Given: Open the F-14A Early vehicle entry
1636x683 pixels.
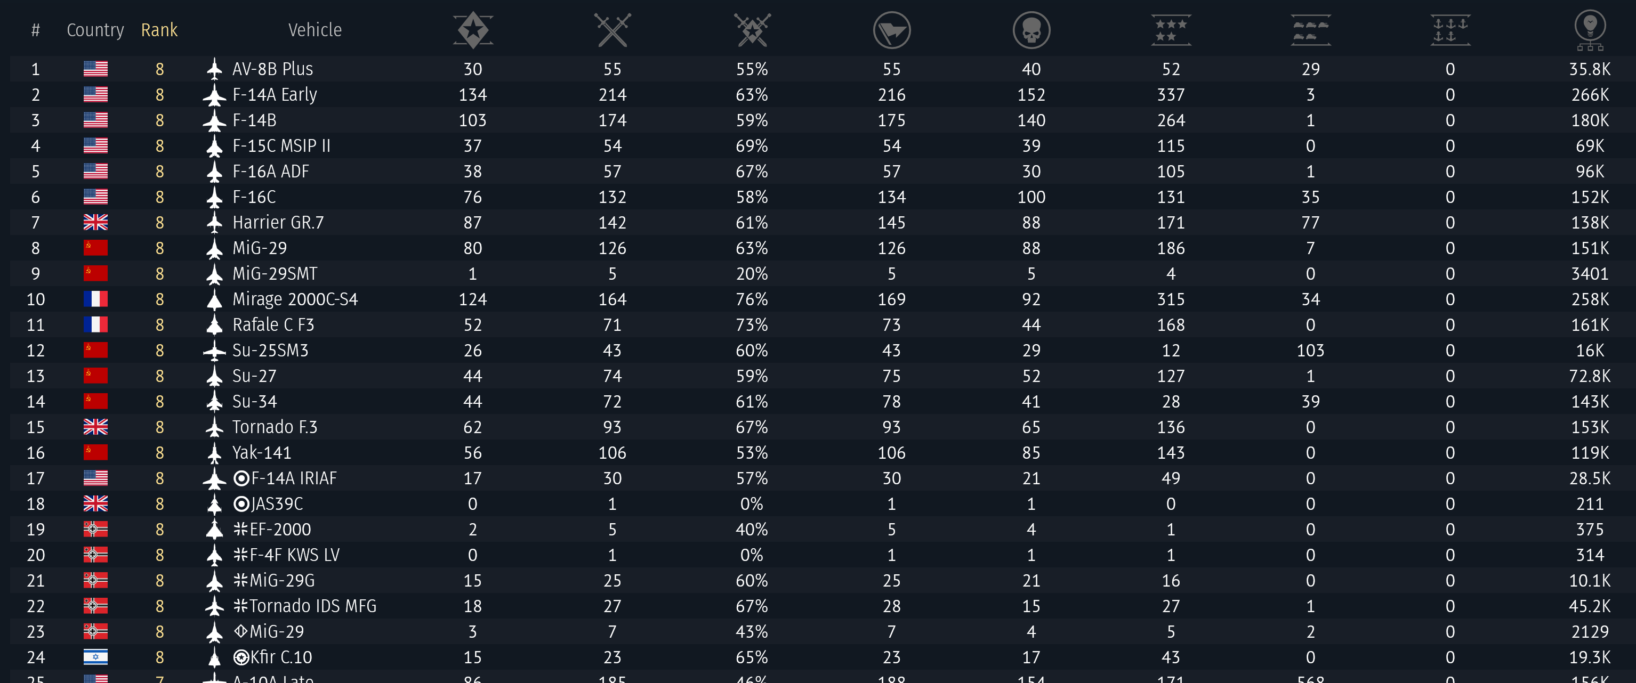Looking at the screenshot, I should 275,95.
